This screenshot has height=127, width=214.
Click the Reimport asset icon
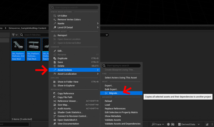55,35
